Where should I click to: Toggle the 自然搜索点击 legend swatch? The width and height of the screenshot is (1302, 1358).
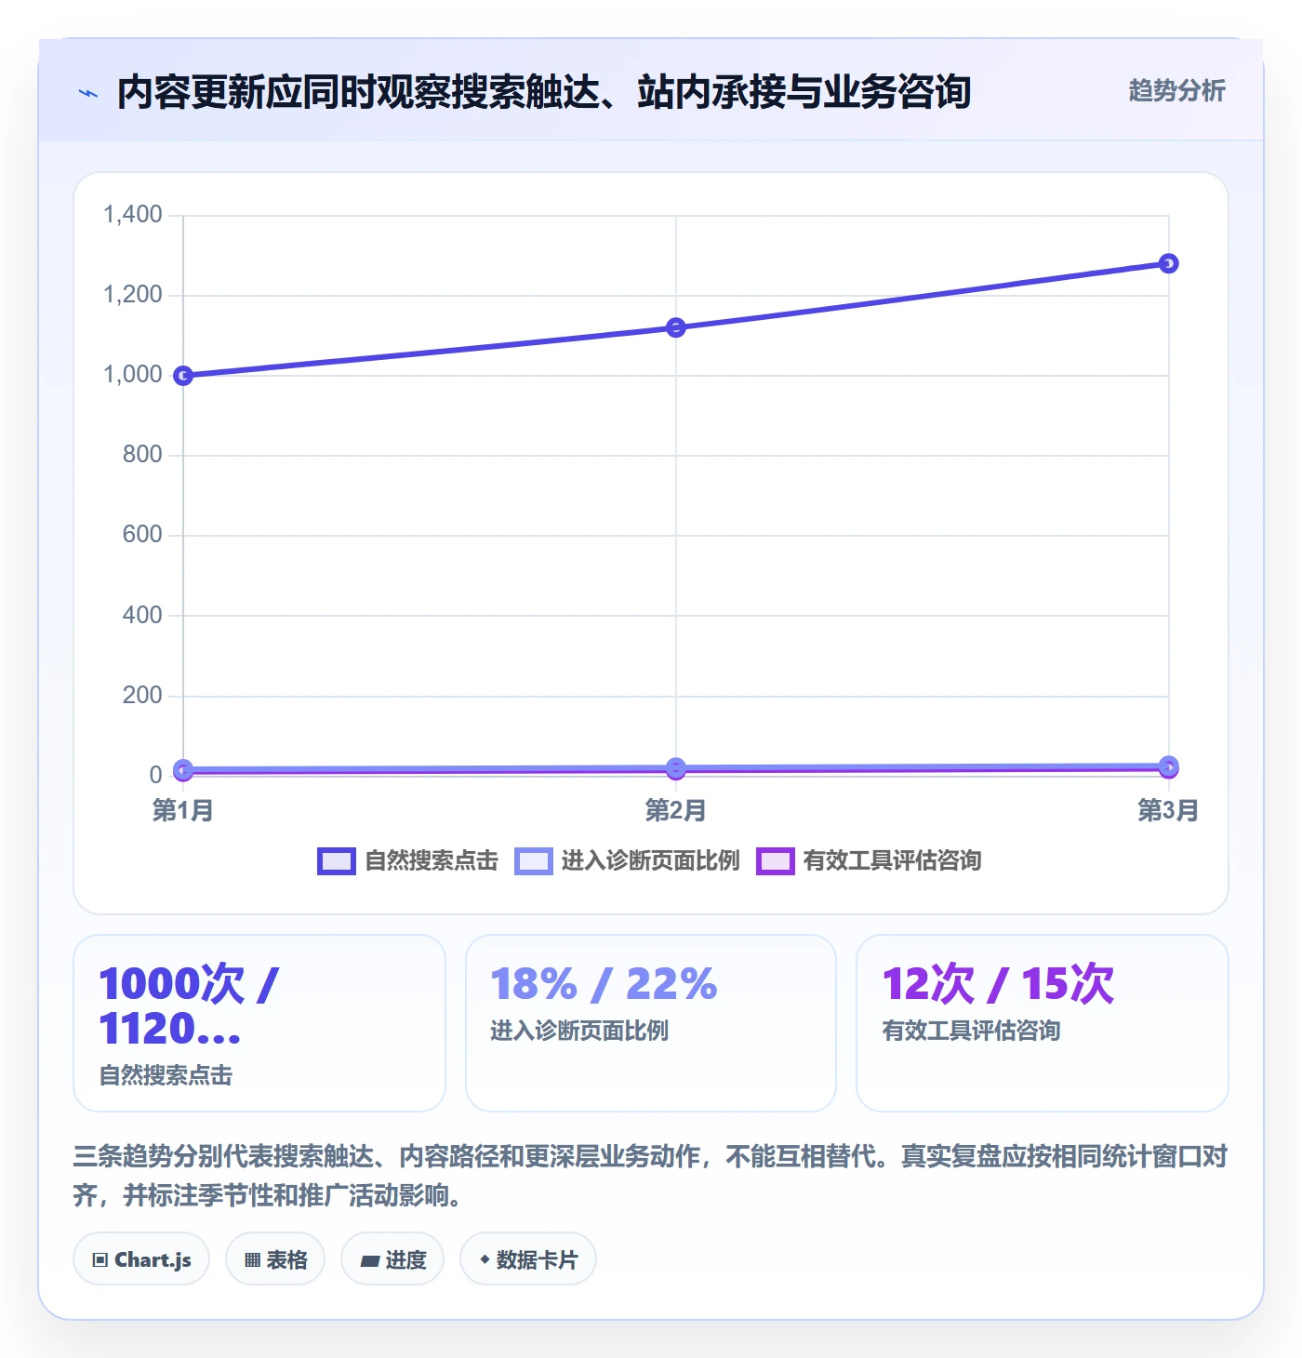337,861
